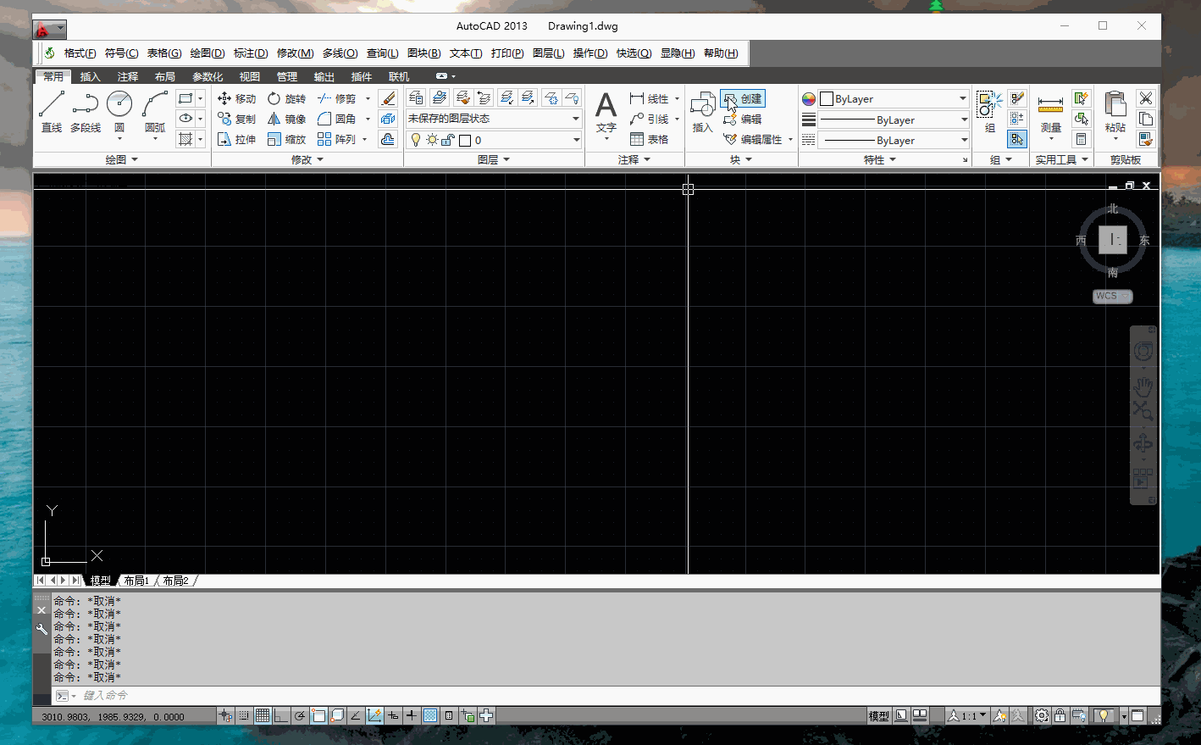The height and width of the screenshot is (745, 1201).
Task: Click the 编辑 (Edit block) button
Action: (x=743, y=119)
